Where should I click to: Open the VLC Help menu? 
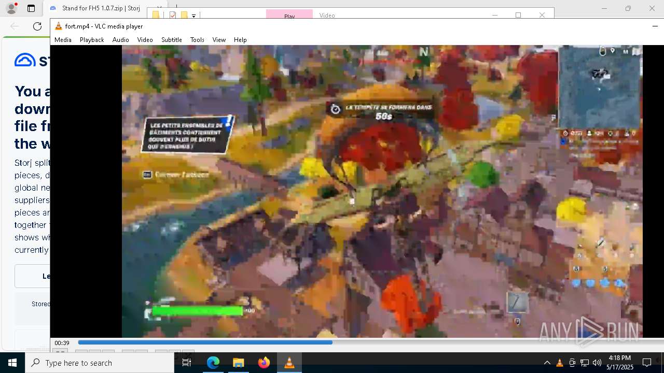(x=240, y=40)
